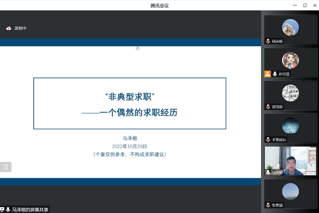Click the microphone icon on 朴玲慧's tile
The width and height of the screenshot is (319, 213).
coord(275,74)
